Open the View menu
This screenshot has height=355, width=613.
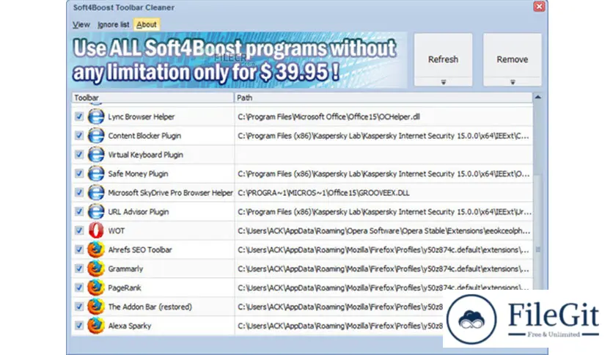(x=81, y=25)
